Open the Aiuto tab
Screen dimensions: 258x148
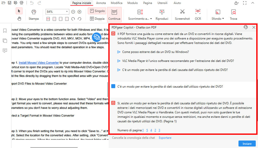coord(177,3)
